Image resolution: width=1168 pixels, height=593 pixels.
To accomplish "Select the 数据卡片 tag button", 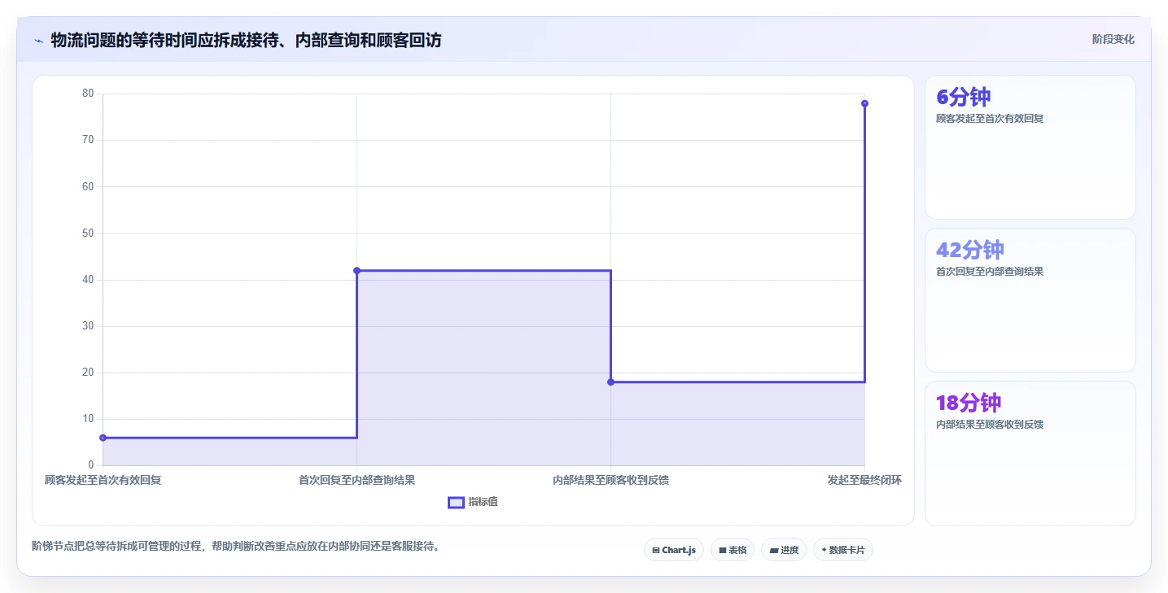I will (x=842, y=550).
